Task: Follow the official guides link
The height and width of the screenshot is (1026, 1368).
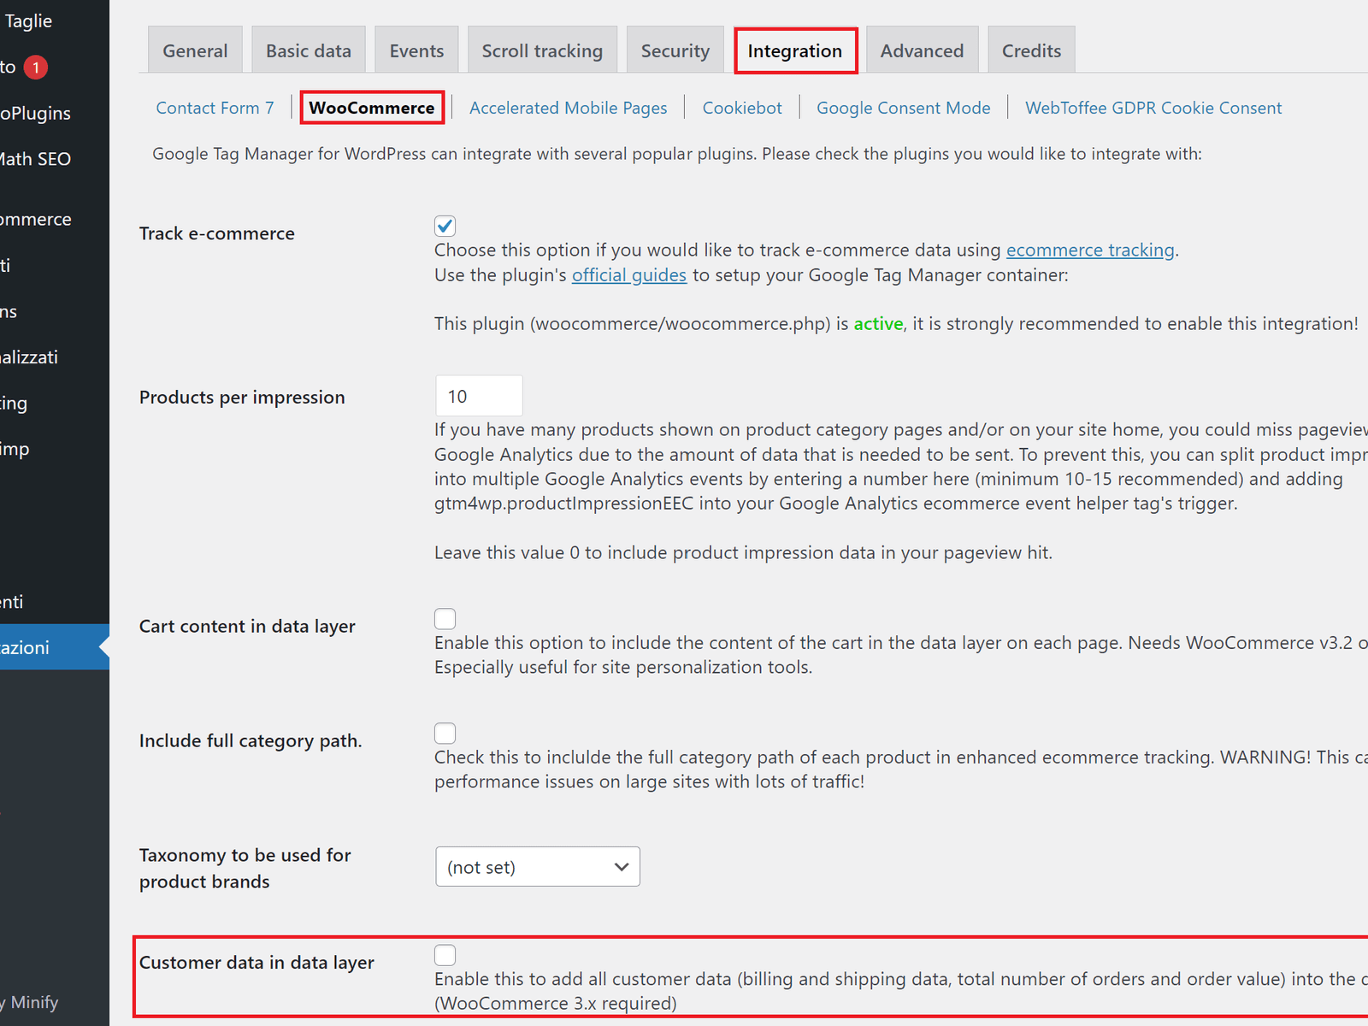Action: pos(628,275)
